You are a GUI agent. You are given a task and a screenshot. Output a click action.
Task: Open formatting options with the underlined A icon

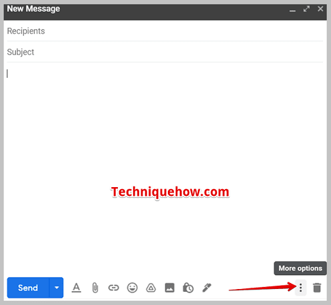coord(77,288)
